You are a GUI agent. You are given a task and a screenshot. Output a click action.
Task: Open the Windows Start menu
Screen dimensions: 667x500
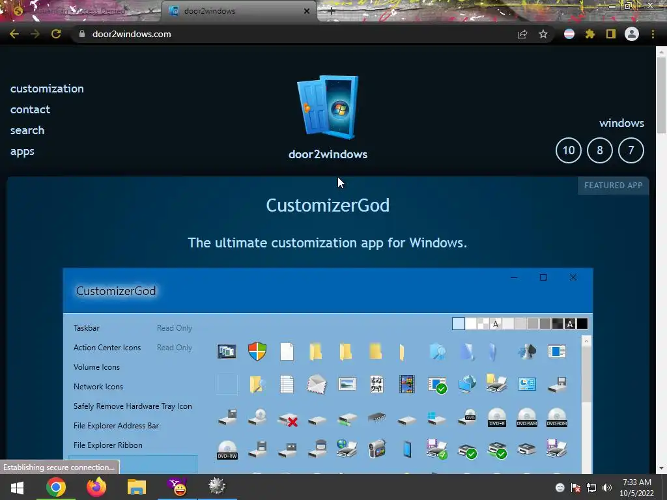click(17, 487)
